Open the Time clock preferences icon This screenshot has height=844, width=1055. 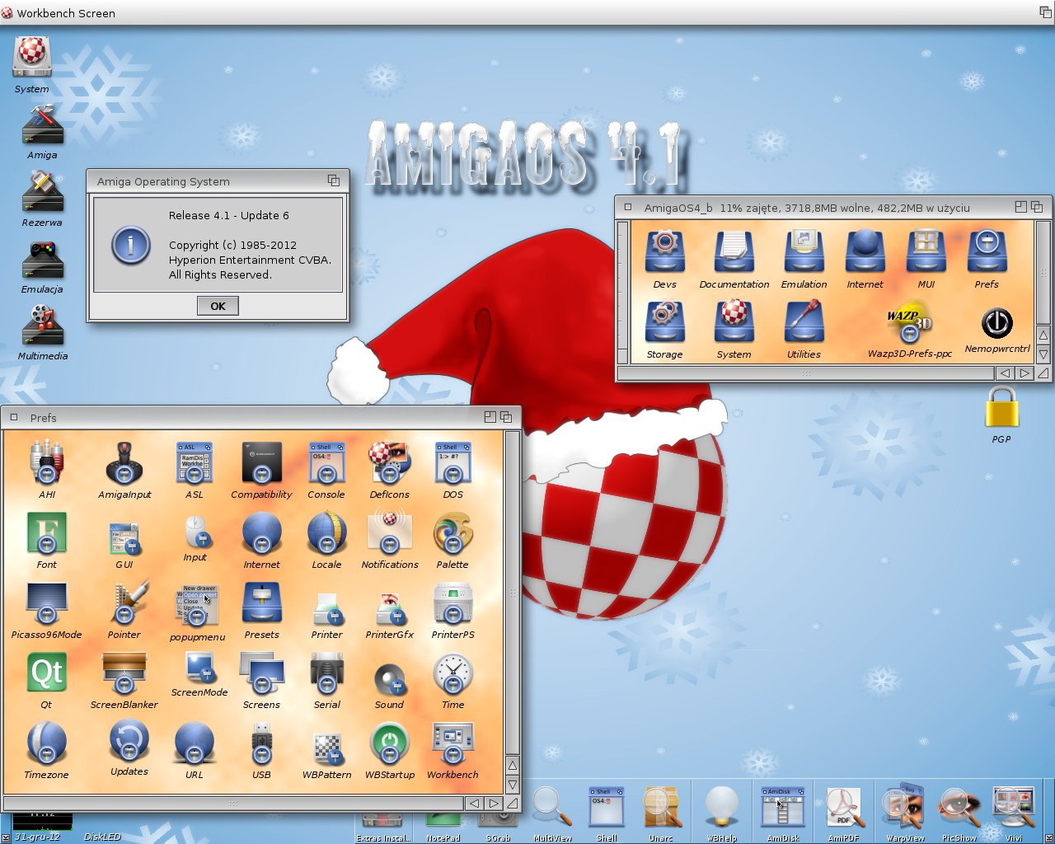pos(452,673)
